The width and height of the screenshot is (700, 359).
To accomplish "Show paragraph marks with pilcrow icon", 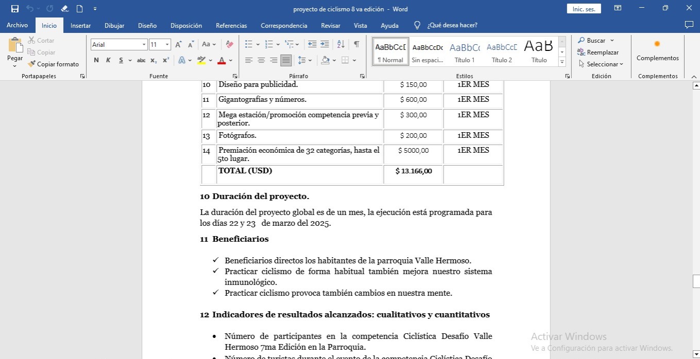I will [x=356, y=44].
